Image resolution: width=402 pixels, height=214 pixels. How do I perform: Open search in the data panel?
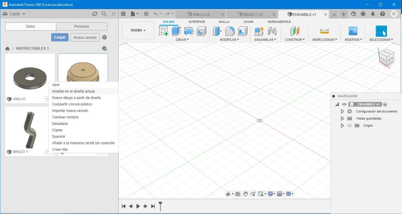click(104, 14)
